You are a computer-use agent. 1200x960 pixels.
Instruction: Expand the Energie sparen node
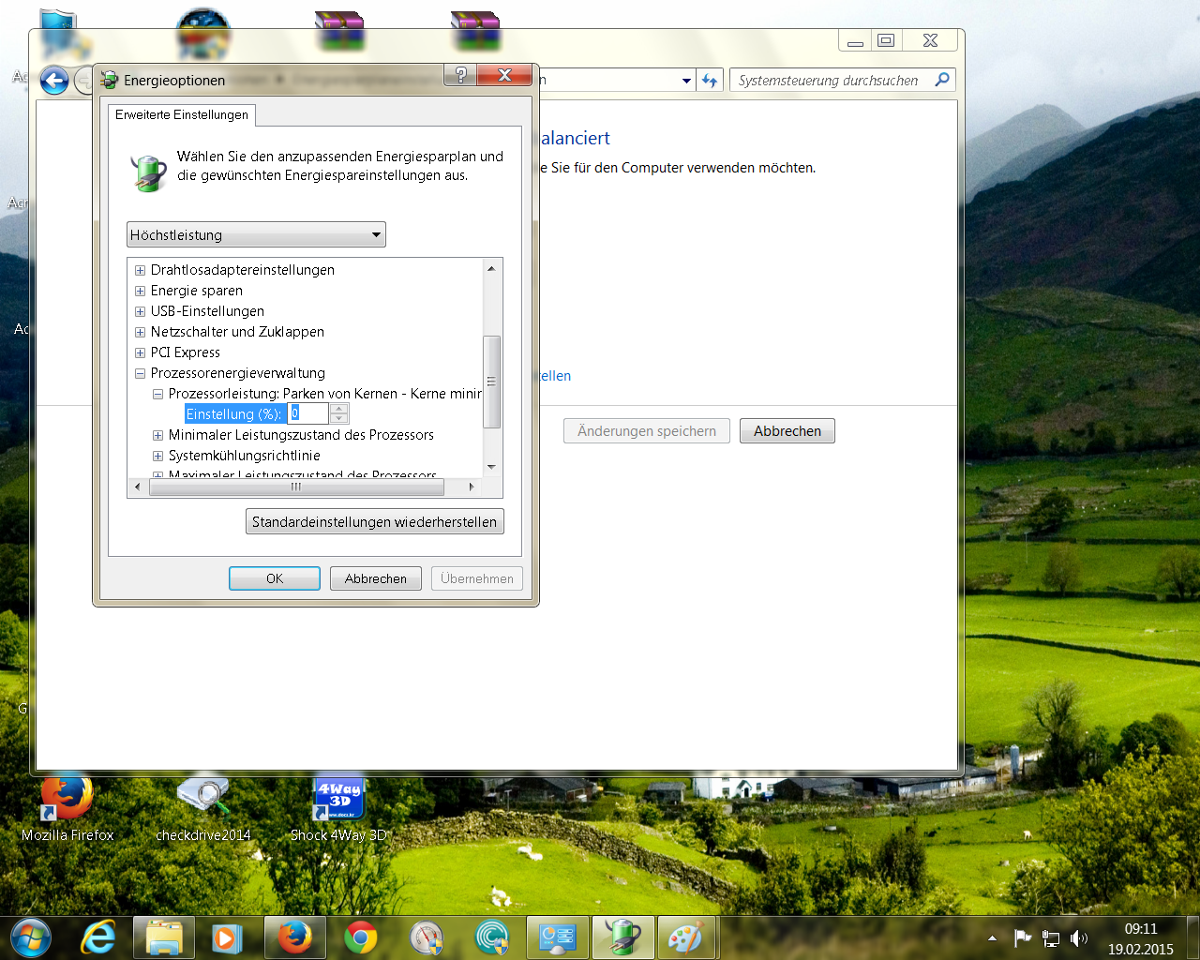140,291
